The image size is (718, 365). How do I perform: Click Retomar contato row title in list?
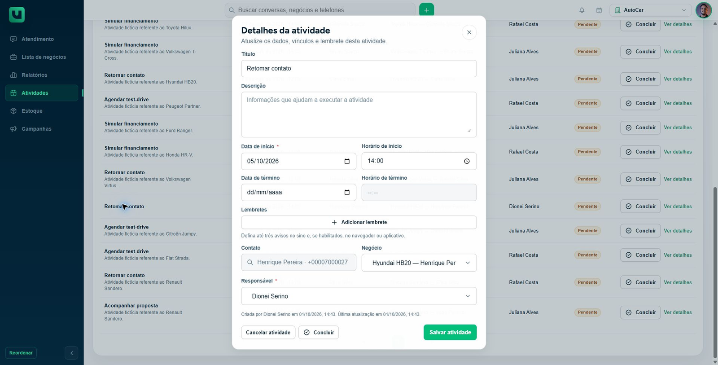124,207
